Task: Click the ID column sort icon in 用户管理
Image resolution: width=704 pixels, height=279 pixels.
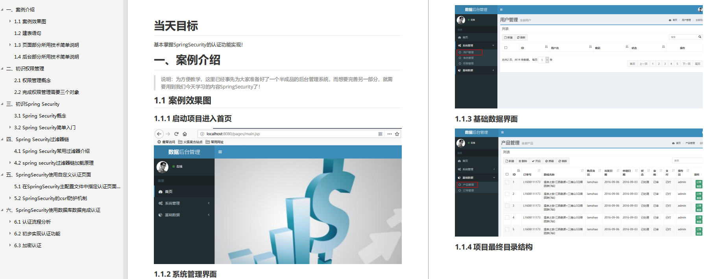Action: pos(546,47)
